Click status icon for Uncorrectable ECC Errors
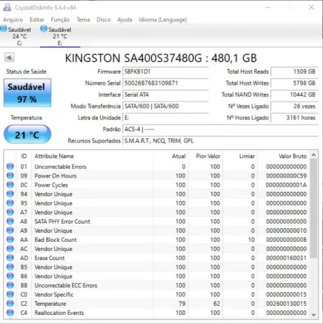Viewport: 323px width, 324px height. click(x=10, y=285)
